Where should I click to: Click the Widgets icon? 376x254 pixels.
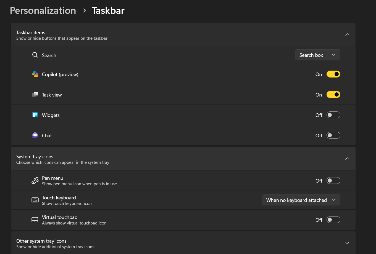coord(35,115)
